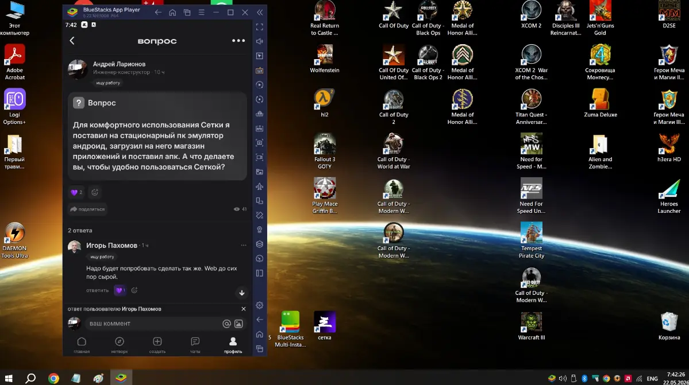Open Chrome from the taskbar

[53, 378]
